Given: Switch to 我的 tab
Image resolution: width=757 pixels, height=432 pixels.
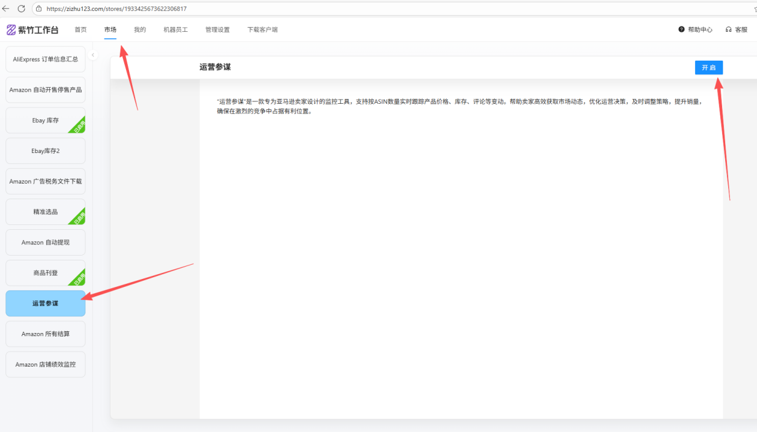Looking at the screenshot, I should point(140,29).
